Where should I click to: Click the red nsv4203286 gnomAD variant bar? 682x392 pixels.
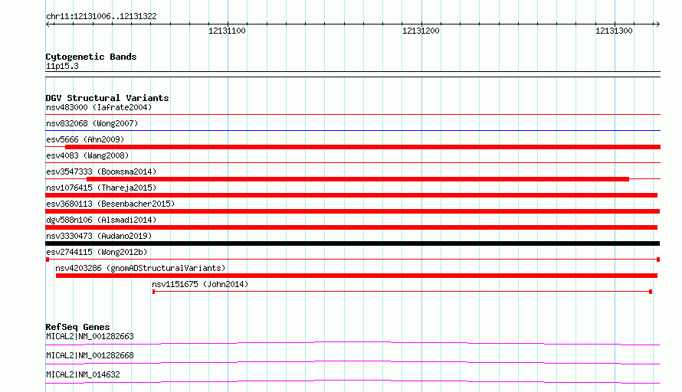356,276
